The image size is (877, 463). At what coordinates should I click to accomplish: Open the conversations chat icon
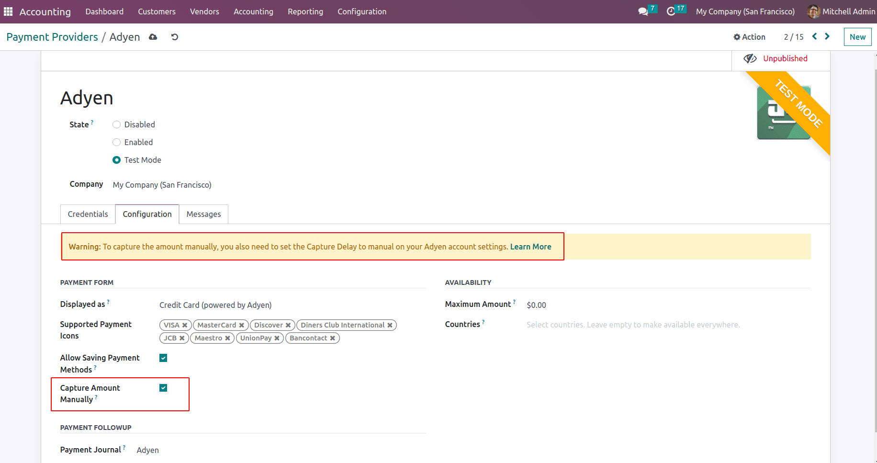click(643, 11)
